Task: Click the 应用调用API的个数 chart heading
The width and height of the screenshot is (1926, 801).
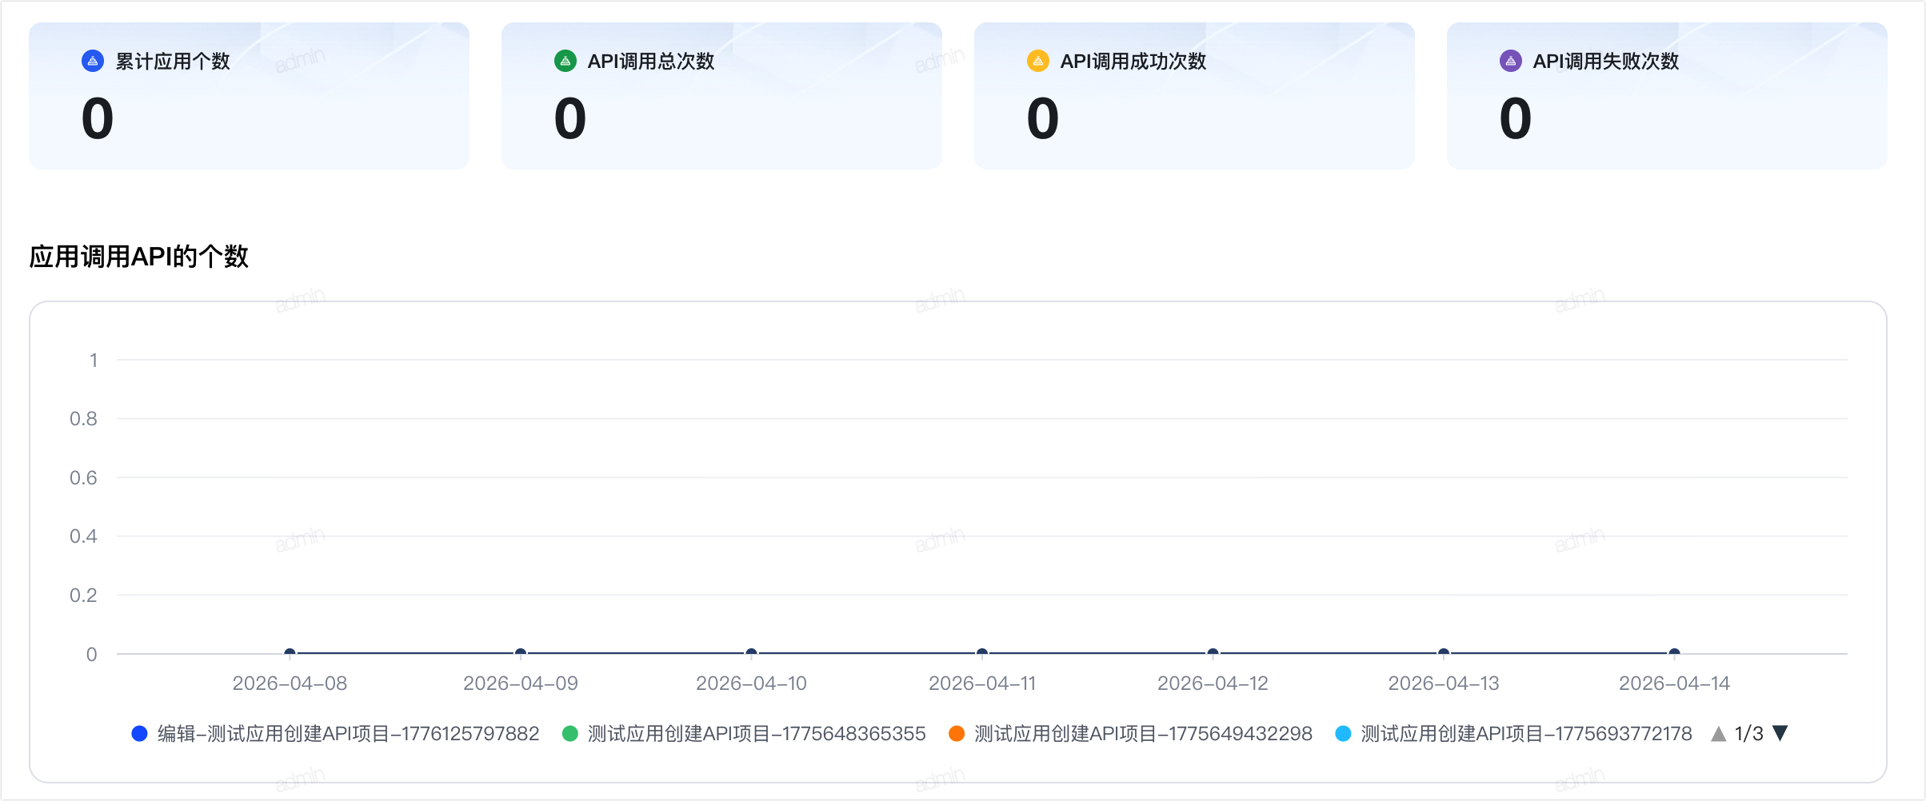Action: point(139,257)
